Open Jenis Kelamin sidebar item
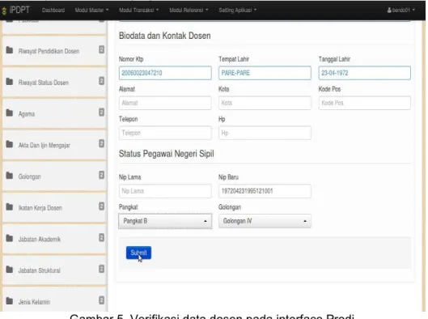This screenshot has height=319, width=428. (34, 302)
